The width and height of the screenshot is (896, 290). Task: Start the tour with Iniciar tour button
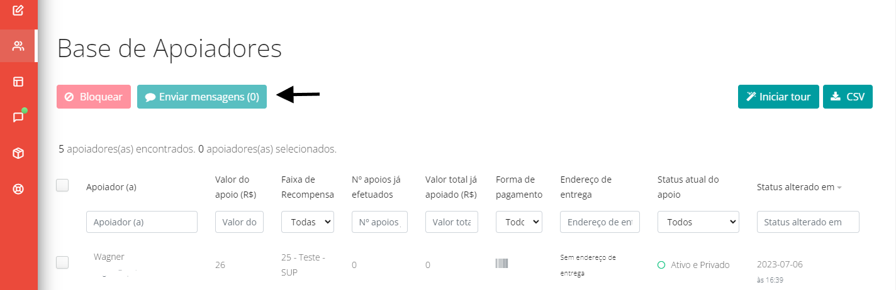pyautogui.click(x=778, y=97)
